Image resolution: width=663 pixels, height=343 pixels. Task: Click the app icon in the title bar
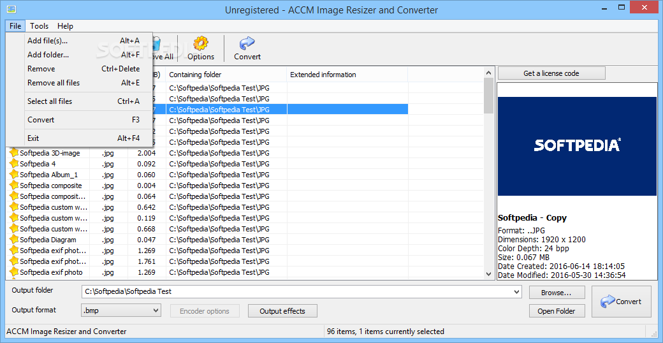click(x=11, y=9)
